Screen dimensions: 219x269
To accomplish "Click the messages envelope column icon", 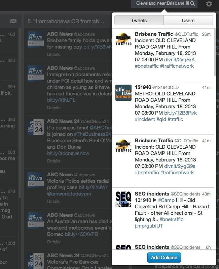I will (x=13, y=21).
